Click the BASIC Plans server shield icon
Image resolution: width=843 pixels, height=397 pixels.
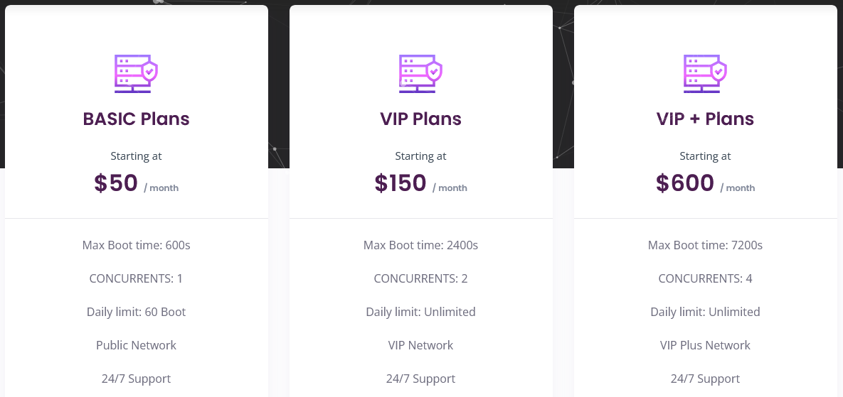pos(136,73)
